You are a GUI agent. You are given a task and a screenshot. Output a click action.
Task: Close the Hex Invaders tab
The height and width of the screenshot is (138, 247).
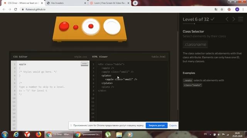click(85, 3)
